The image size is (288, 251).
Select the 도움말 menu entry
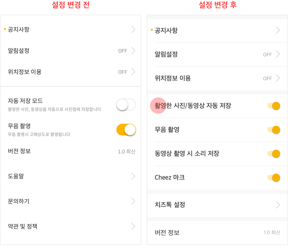coord(70,176)
